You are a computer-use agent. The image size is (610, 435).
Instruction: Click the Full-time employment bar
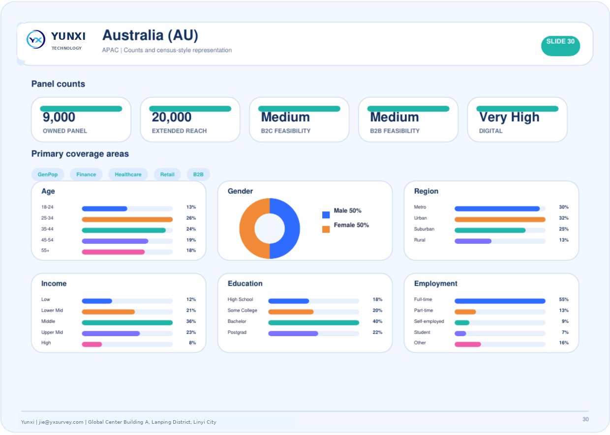(500, 301)
